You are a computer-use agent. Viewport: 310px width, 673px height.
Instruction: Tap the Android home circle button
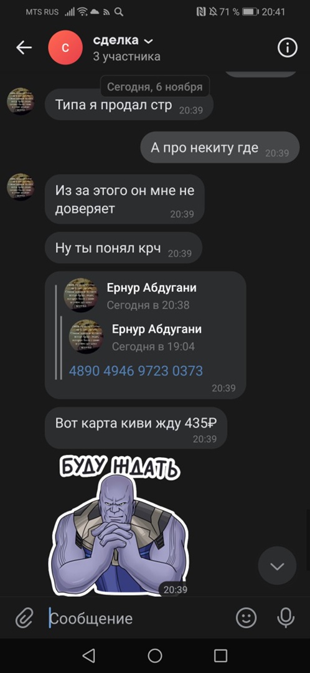[155, 656]
